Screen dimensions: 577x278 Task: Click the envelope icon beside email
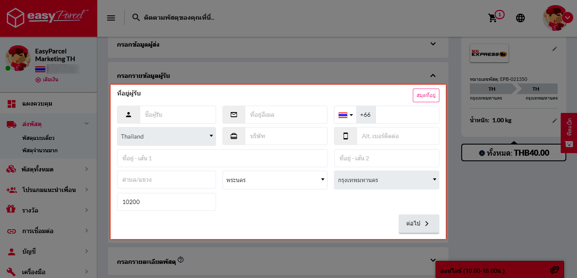[x=234, y=115]
